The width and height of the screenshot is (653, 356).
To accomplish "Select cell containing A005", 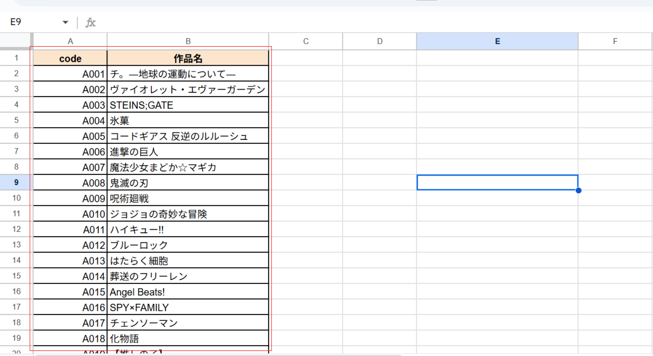I will tap(70, 136).
